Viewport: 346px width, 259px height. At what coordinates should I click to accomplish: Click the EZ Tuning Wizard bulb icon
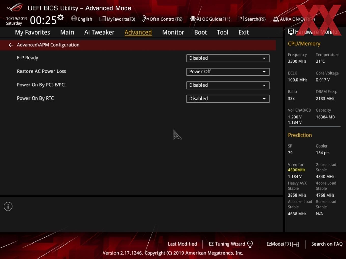[x=250, y=244]
